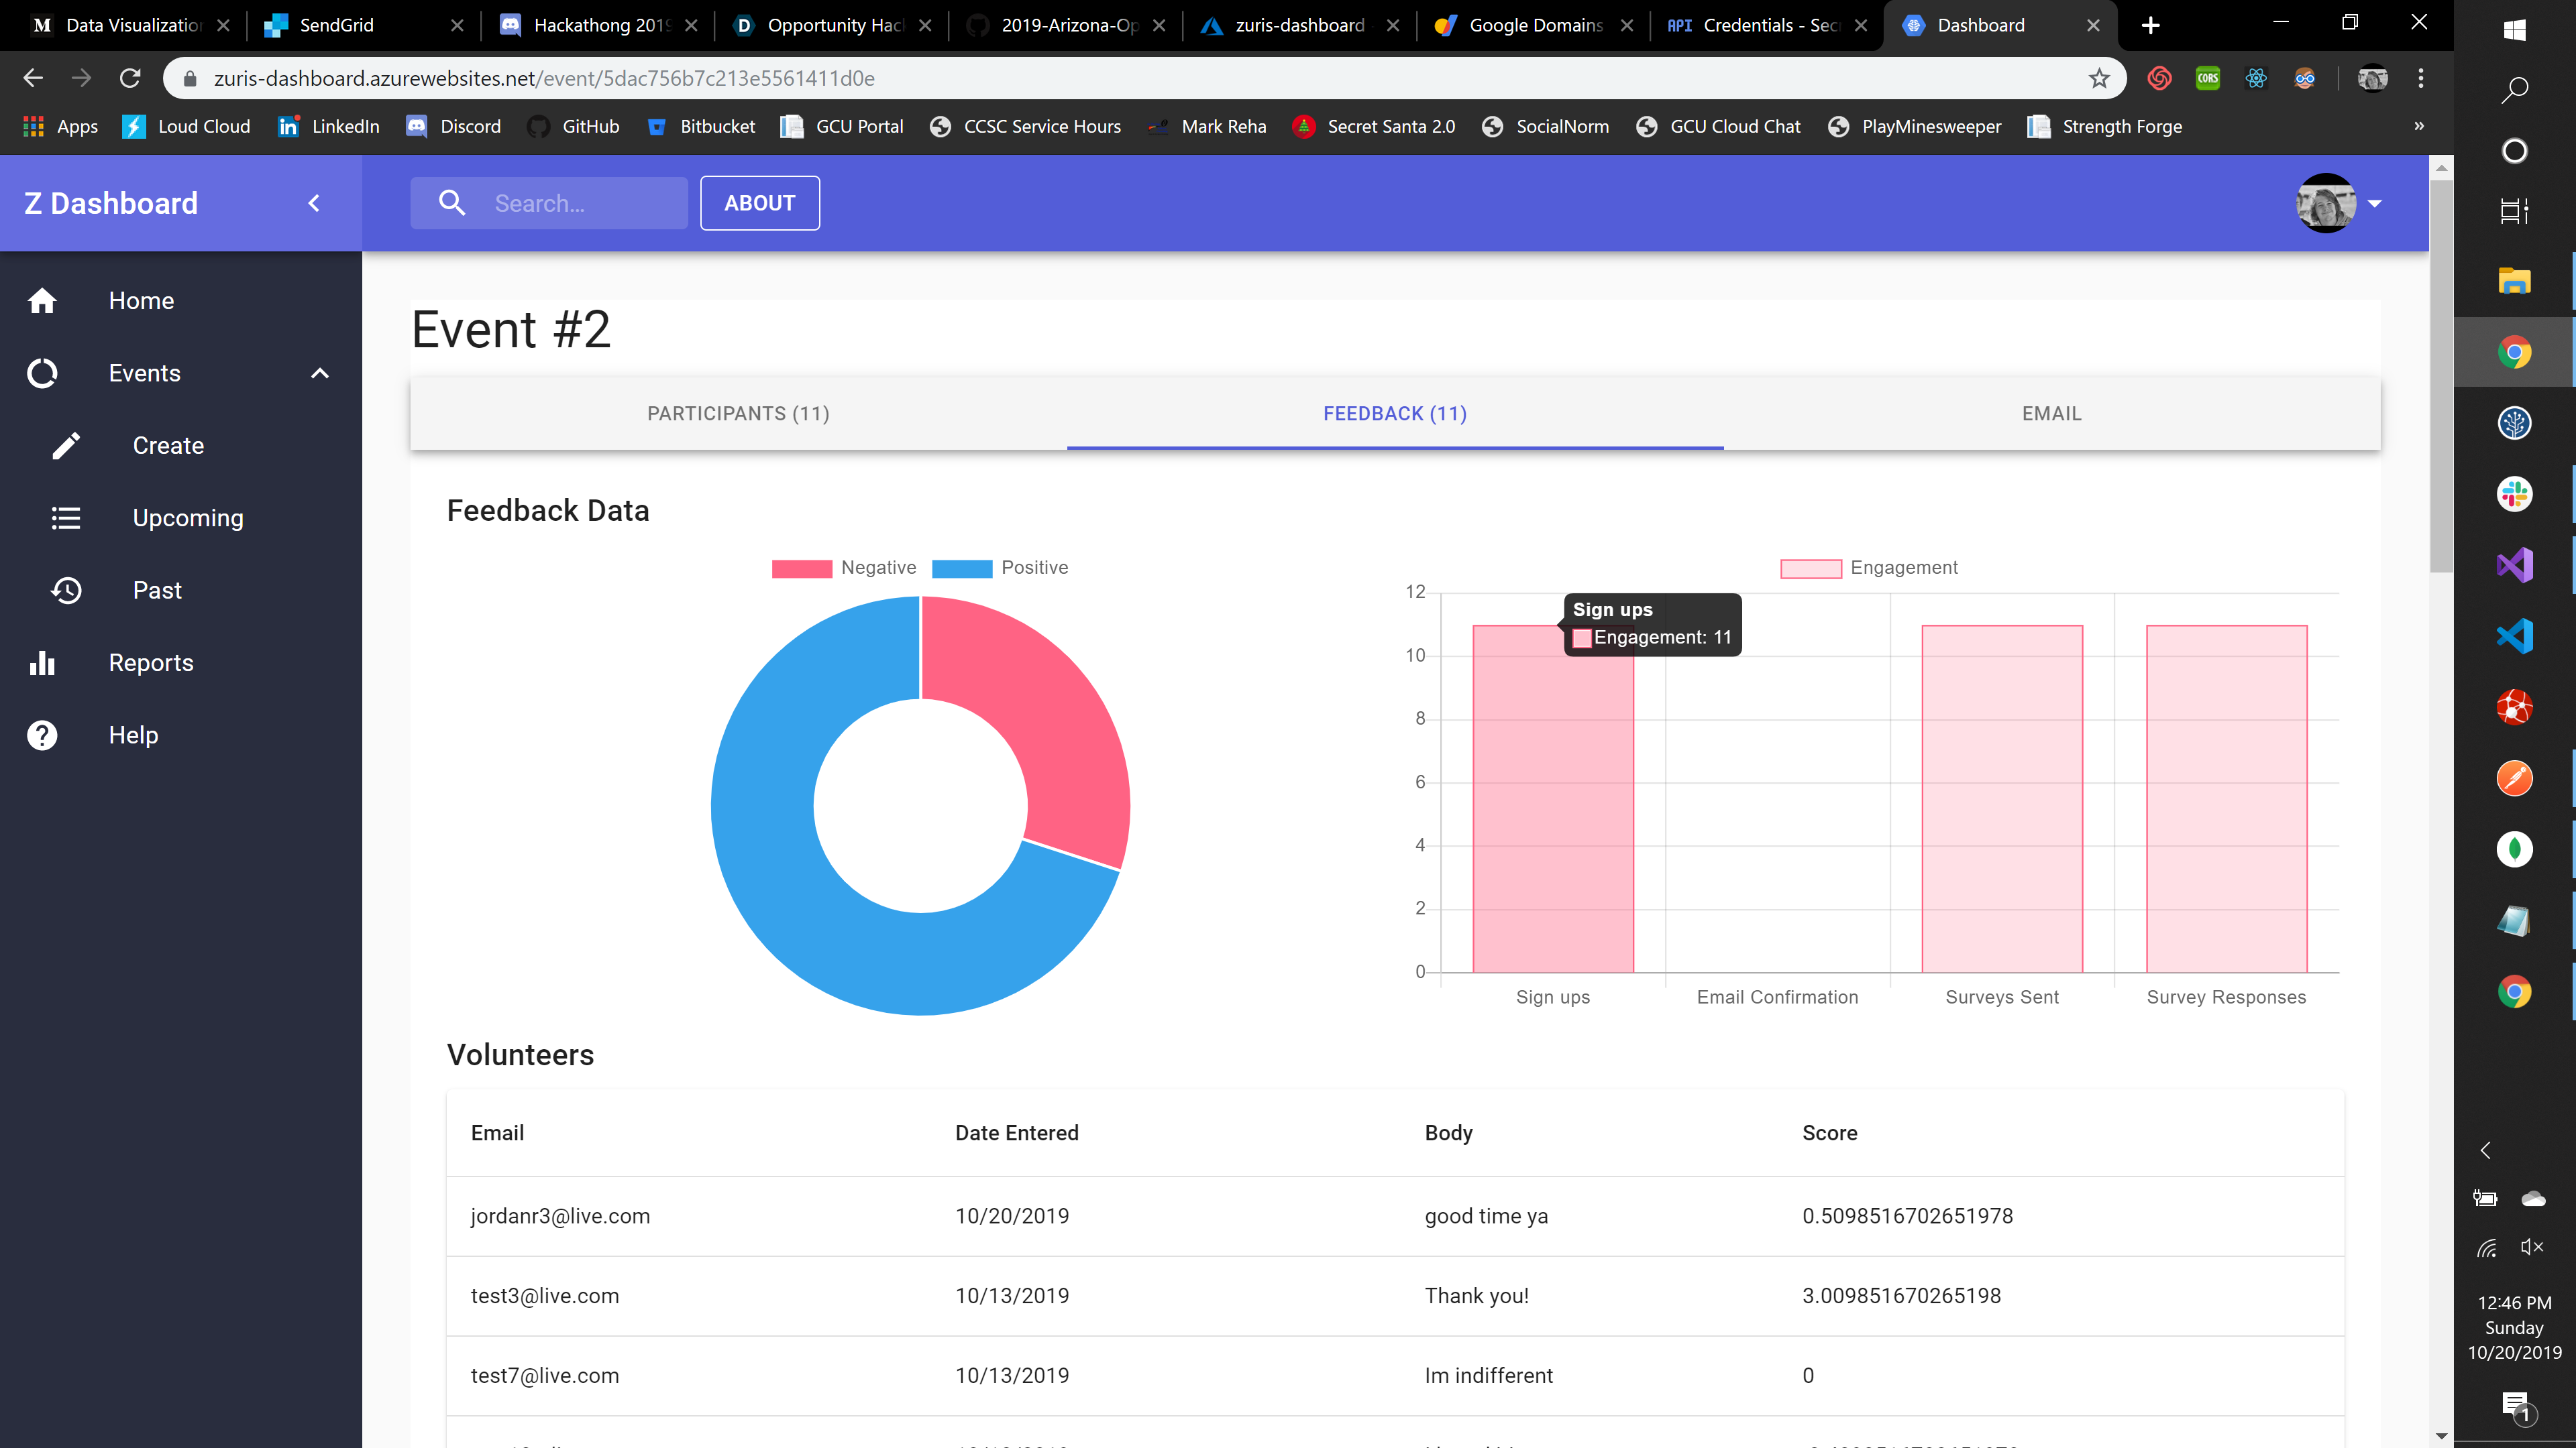
Task: Switch to the Participants (11) tab
Action: (x=738, y=414)
